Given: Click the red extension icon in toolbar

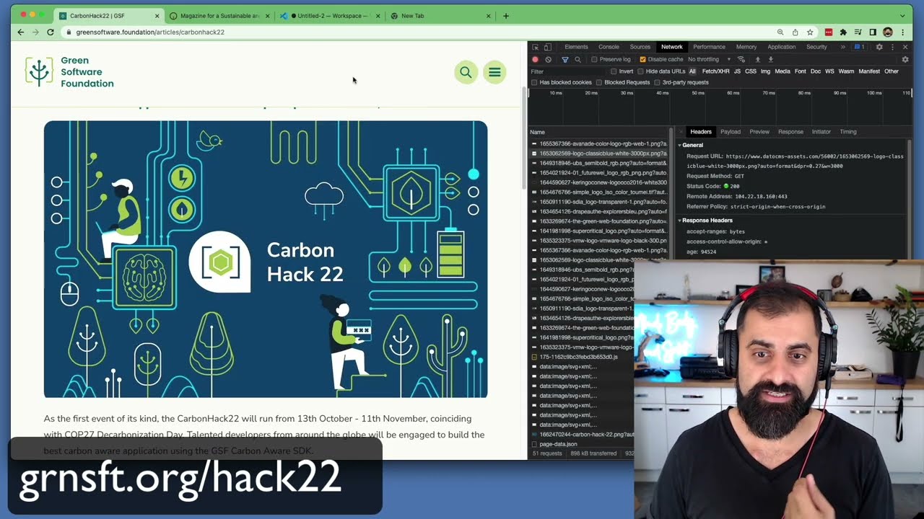Looking at the screenshot, I should point(829,32).
